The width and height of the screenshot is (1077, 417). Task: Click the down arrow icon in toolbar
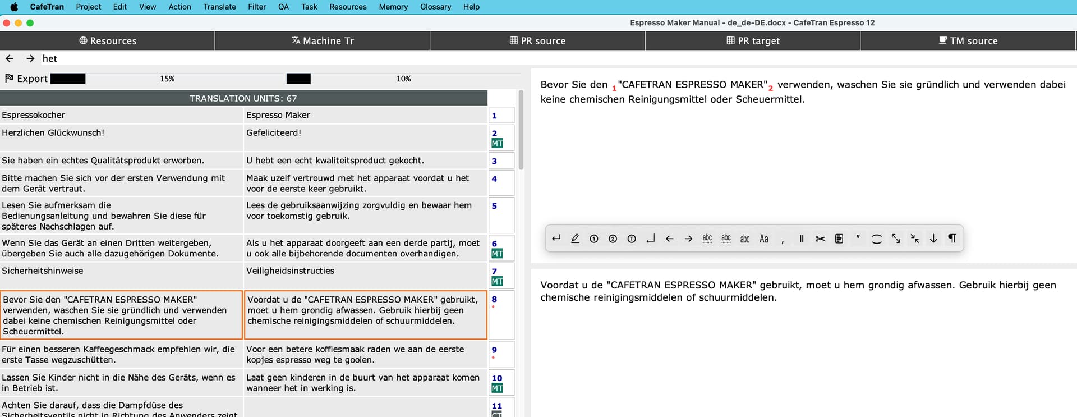(x=933, y=239)
